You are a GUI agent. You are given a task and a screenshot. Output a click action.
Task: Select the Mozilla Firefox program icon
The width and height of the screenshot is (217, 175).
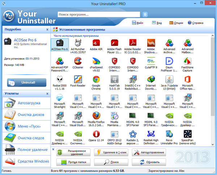[x=96, y=116]
